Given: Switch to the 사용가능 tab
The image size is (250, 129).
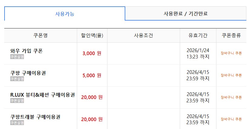Looking at the screenshot, I should pos(64,14).
